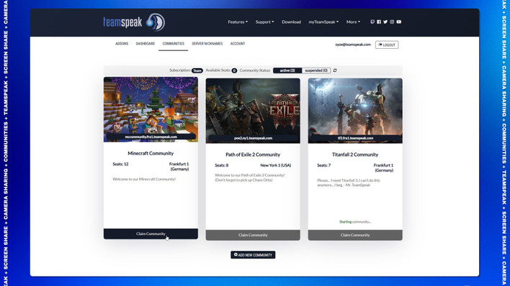
Task: Switch to the Server Nicknames tab
Action: 207,44
